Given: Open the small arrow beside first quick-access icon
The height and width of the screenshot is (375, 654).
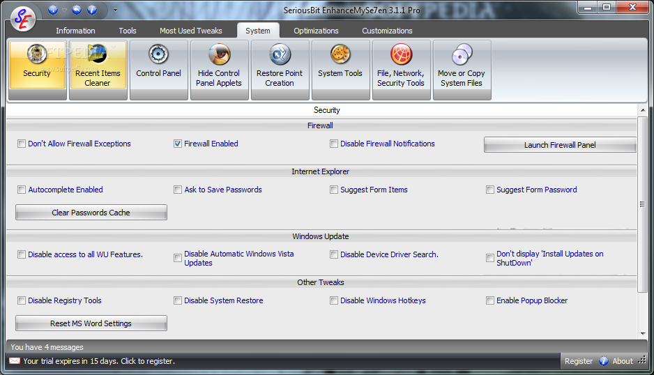Looking at the screenshot, I should click(x=64, y=10).
